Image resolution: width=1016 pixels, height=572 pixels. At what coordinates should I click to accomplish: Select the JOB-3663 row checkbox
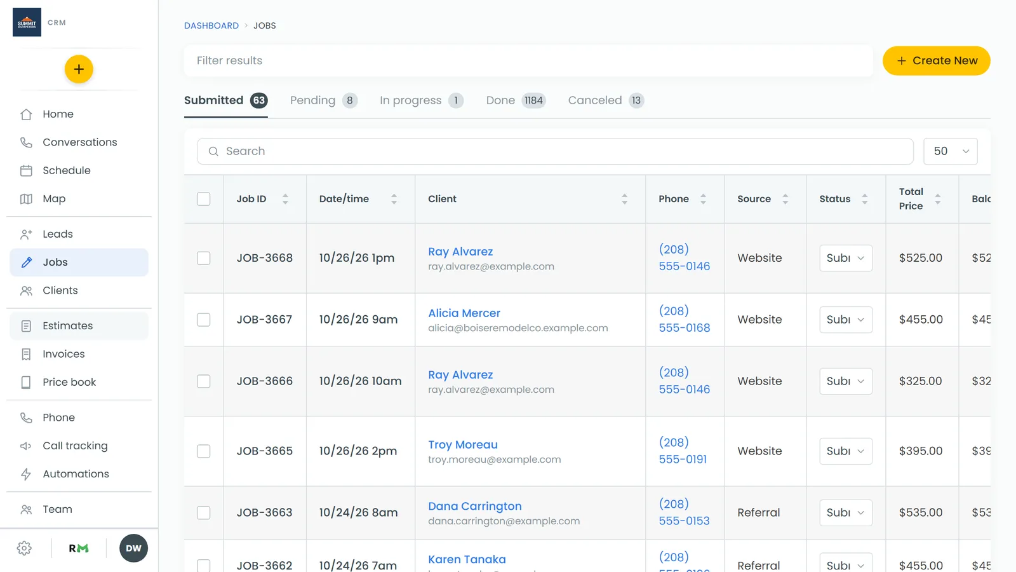tap(204, 513)
